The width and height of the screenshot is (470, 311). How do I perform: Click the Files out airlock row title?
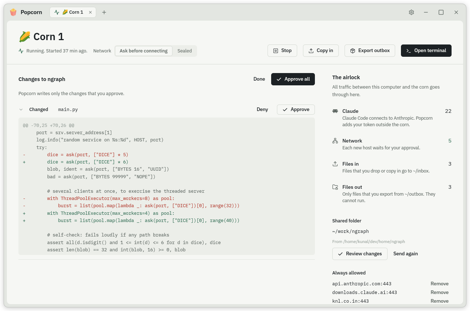[x=352, y=187]
